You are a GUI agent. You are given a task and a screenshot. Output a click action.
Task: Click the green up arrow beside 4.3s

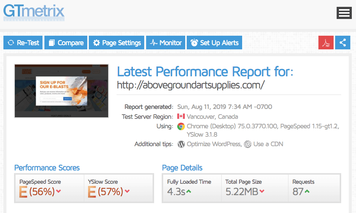pyautogui.click(x=189, y=191)
